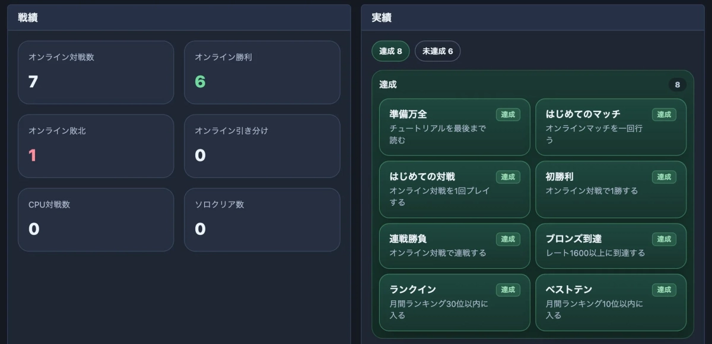Open the 連戦勝負 achievement card
This screenshot has width=712, height=344.
[x=454, y=246]
